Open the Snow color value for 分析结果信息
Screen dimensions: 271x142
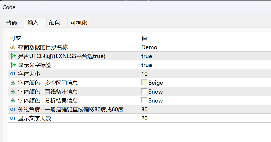tap(205, 101)
